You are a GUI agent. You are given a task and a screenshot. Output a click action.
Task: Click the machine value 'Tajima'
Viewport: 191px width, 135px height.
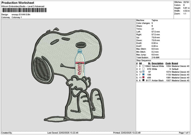click(x=155, y=20)
